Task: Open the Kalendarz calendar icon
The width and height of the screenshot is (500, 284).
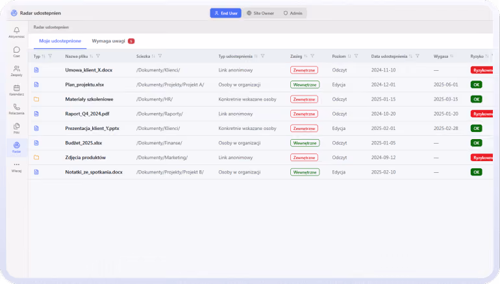Action: coord(17,90)
